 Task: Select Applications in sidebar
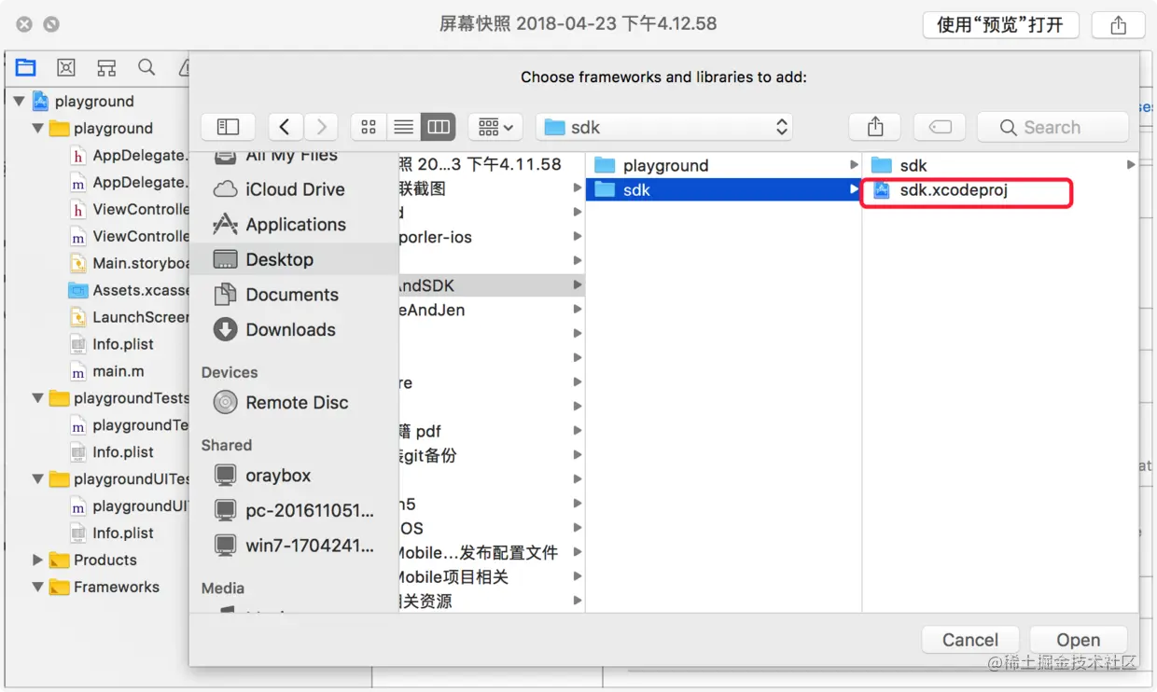point(294,225)
